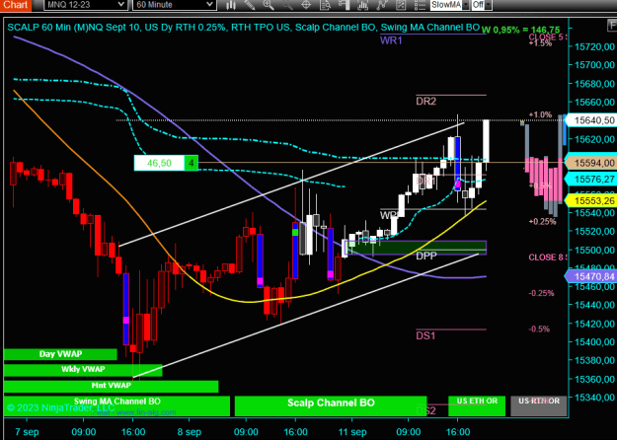617x440 pixels.
Task: Toggle the Swing MA Channel BO bottom button
Action: (x=116, y=405)
